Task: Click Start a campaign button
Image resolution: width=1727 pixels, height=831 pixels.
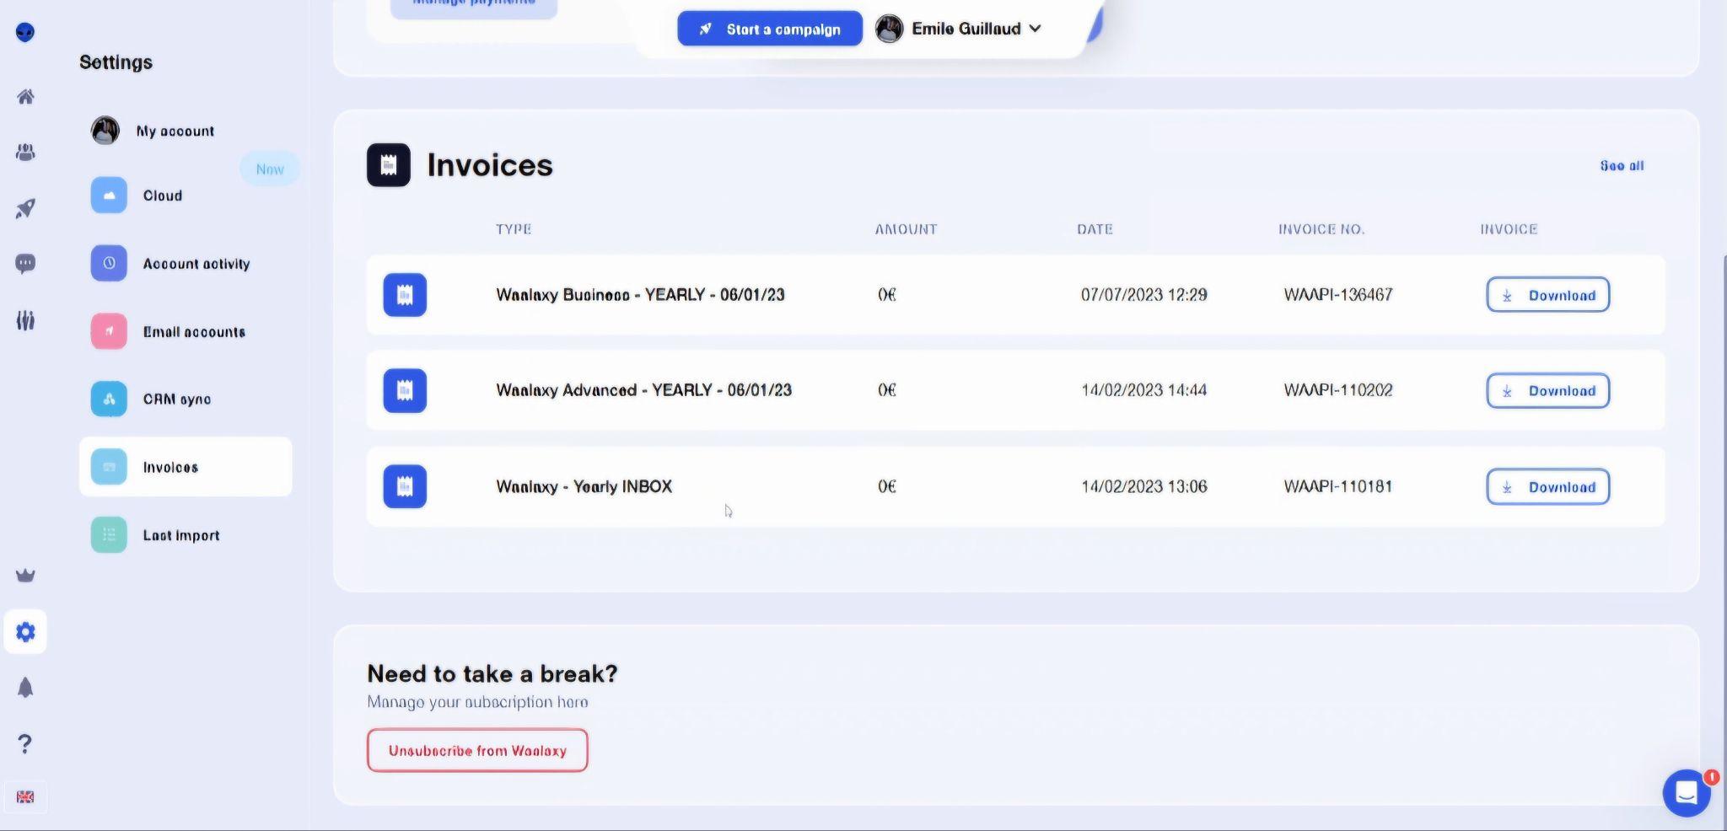Action: click(770, 29)
